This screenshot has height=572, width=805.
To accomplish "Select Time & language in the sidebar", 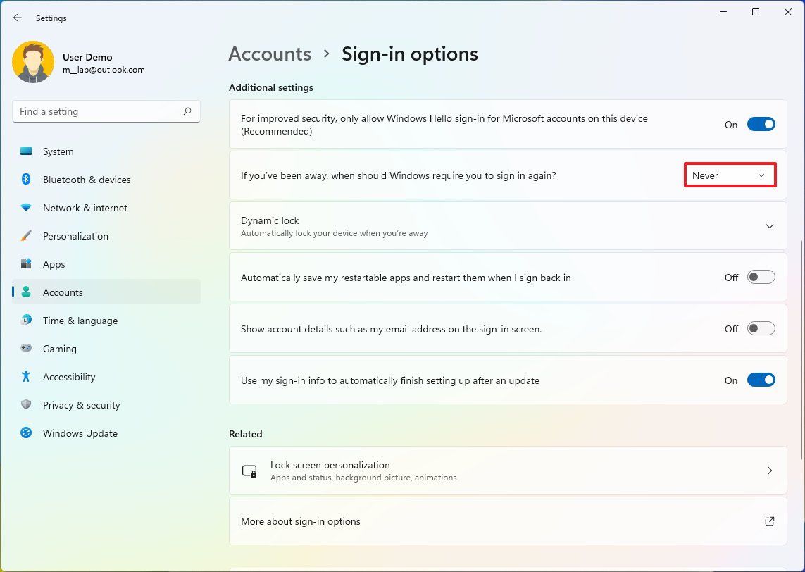I will pos(80,321).
